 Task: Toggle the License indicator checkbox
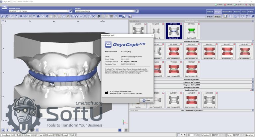pyautogui.click(x=216, y=5)
